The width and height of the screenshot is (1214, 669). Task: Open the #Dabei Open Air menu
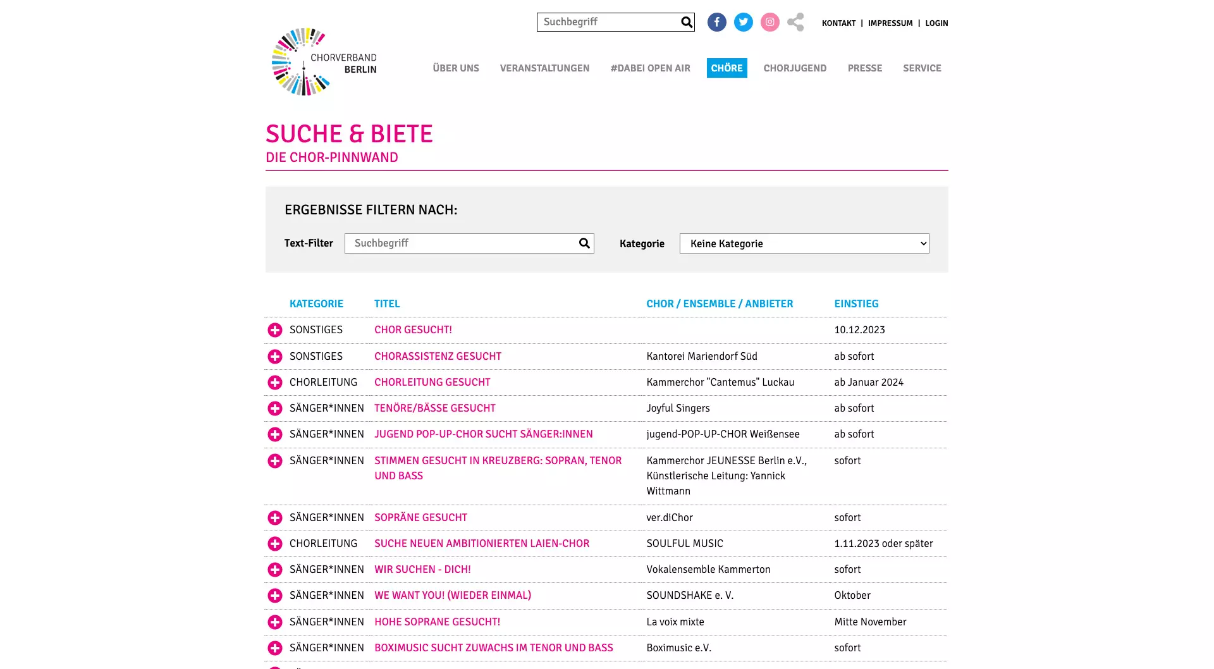click(650, 68)
